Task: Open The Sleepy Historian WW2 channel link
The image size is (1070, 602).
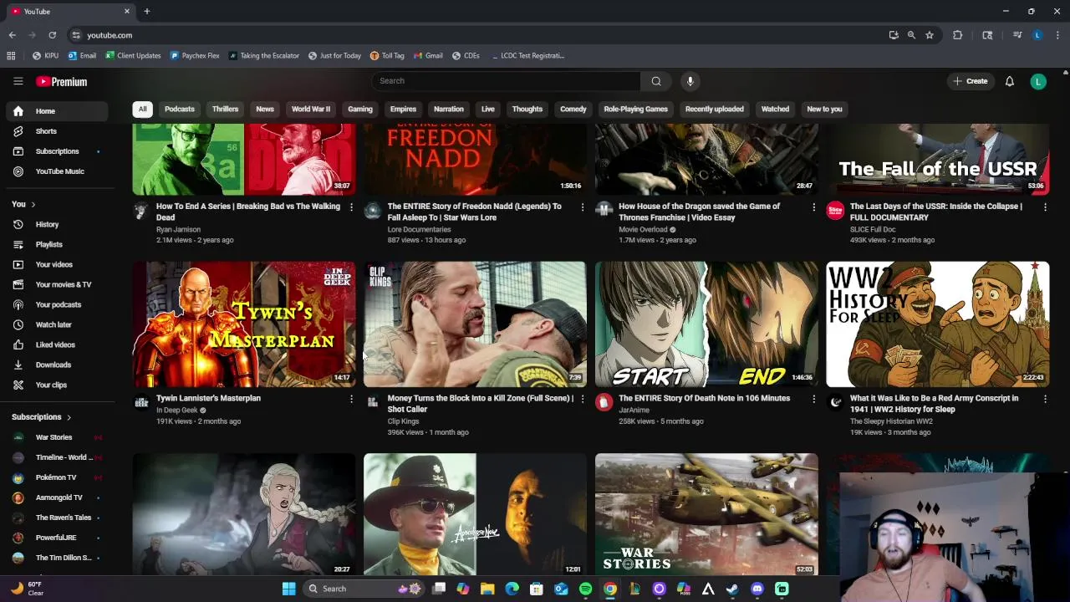Action: coord(891,421)
